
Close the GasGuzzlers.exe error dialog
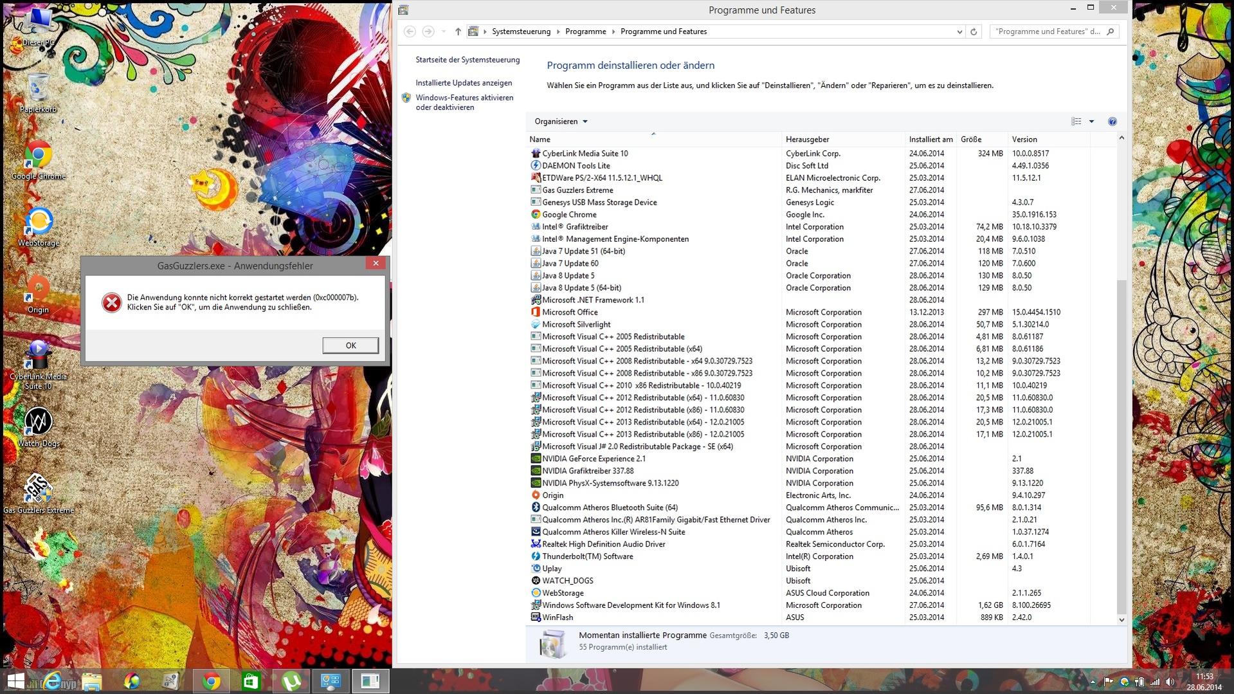pyautogui.click(x=376, y=263)
